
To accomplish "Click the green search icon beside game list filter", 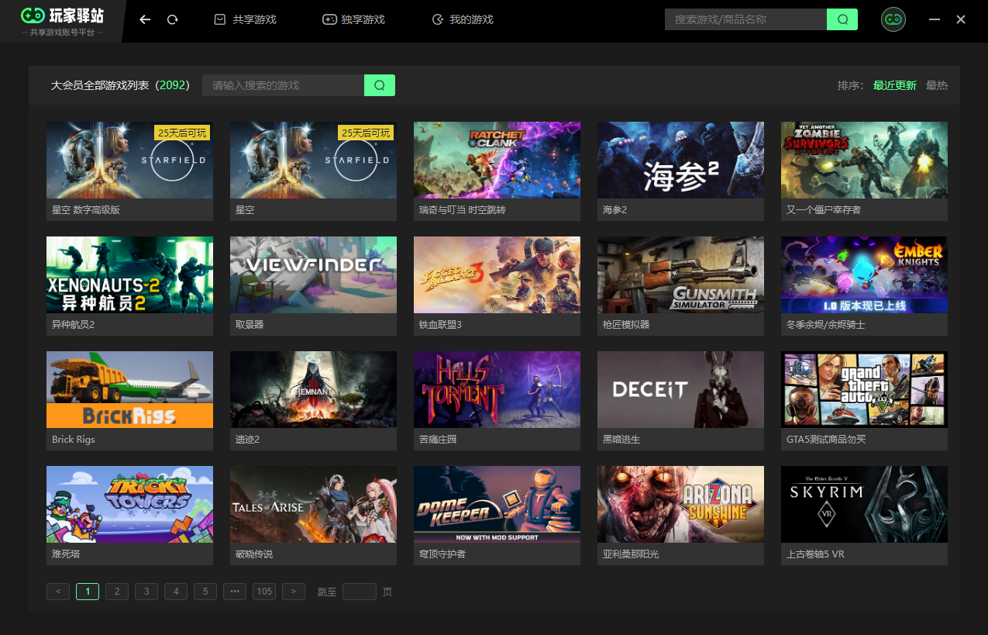I will [x=380, y=85].
